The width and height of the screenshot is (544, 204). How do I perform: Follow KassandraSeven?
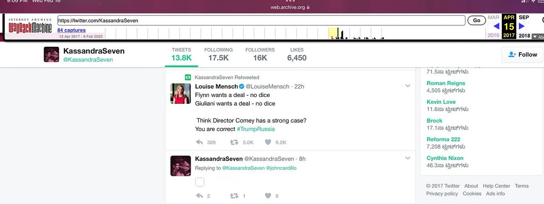click(x=523, y=54)
